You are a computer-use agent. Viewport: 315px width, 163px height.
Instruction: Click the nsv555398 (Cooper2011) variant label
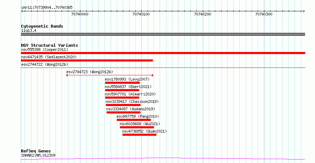coord(45,50)
